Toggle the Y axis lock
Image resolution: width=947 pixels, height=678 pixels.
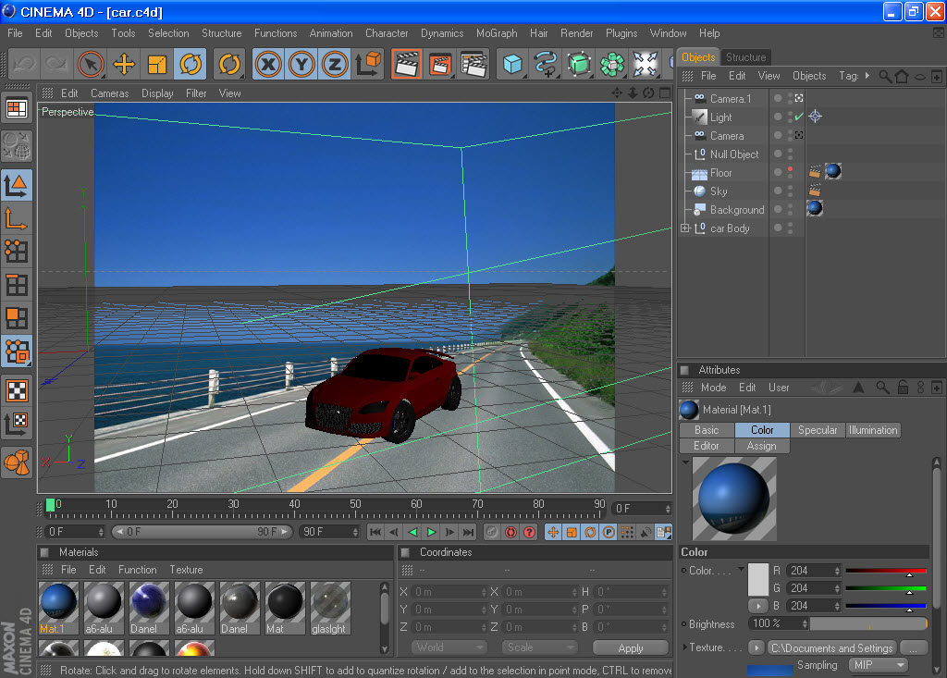coord(301,64)
